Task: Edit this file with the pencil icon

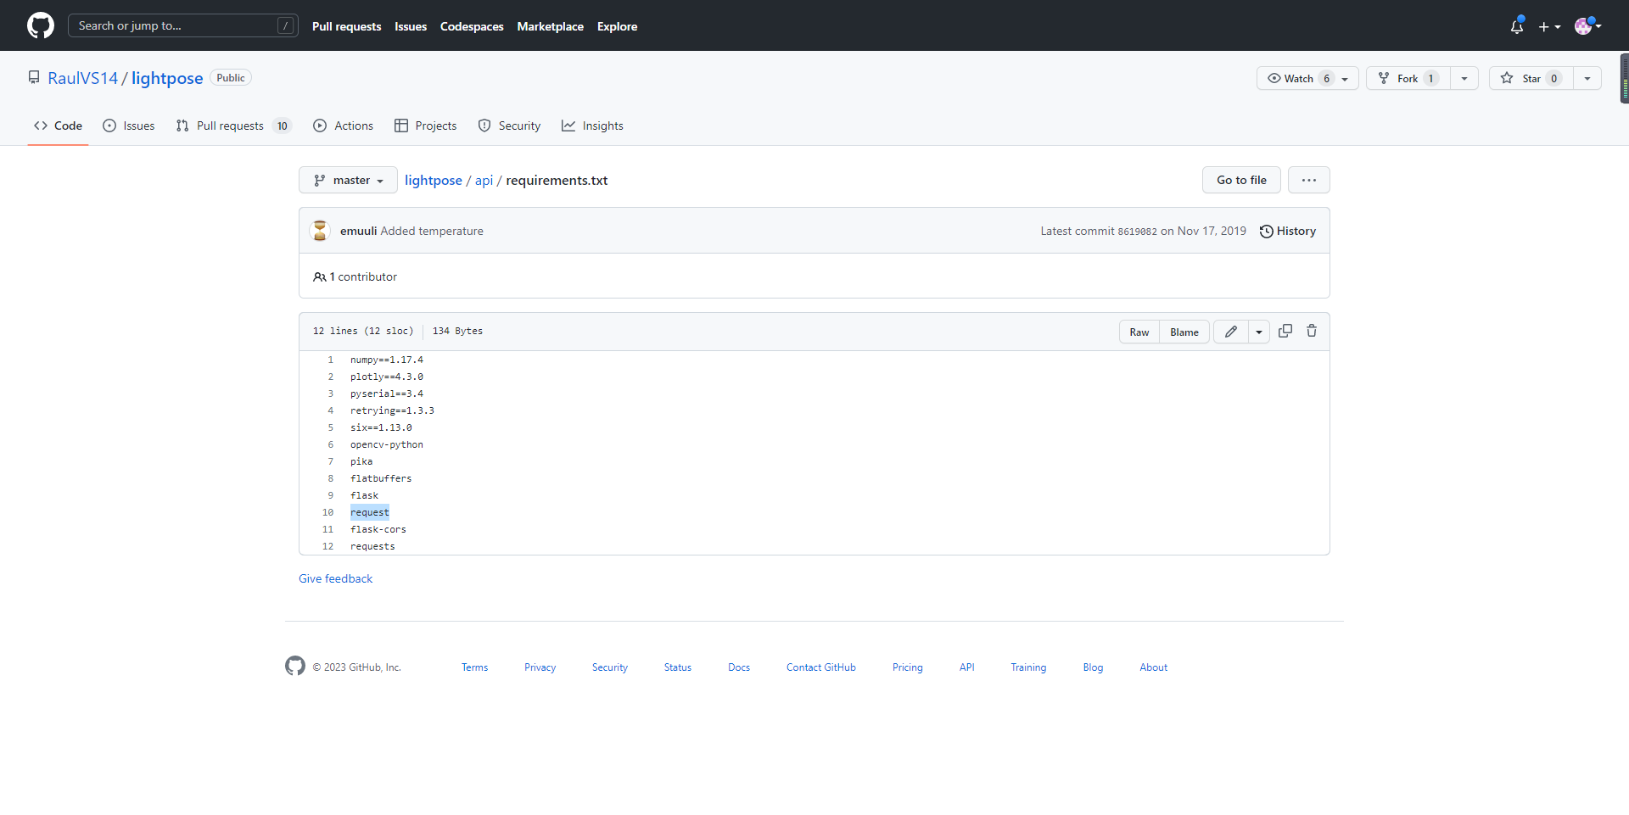Action: [1231, 332]
